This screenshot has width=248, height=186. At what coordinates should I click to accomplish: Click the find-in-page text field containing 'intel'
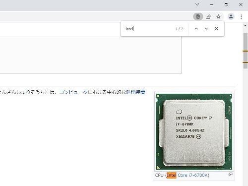coord(149,29)
